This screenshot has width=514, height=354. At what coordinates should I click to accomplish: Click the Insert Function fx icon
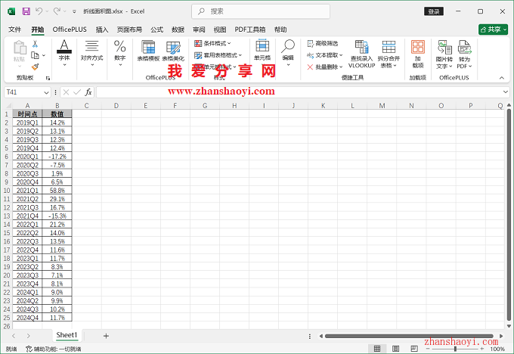(x=88, y=92)
